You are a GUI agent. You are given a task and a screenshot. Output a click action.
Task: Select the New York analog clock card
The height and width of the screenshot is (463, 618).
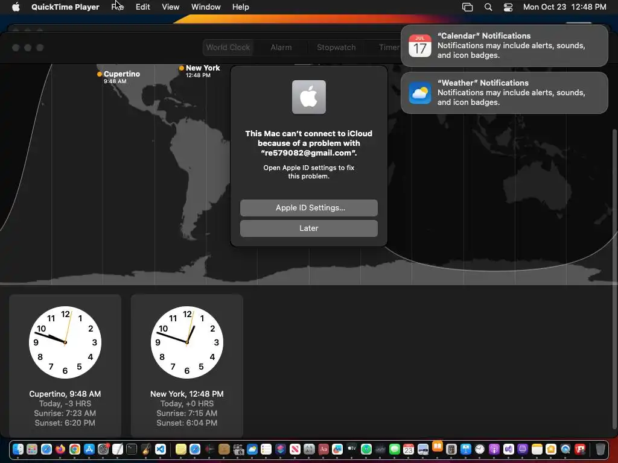click(x=187, y=365)
